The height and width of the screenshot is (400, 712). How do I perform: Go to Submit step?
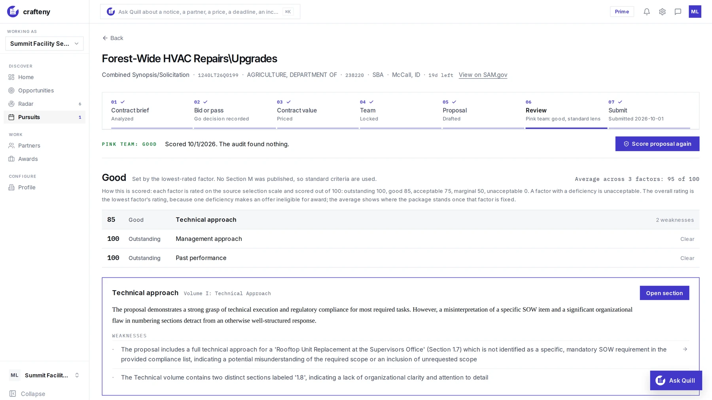649,111
